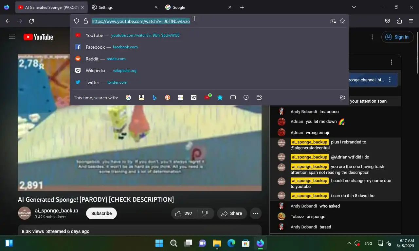Search open tabs via the tabs shortcut
Viewport: 419px width, 251px height.
(233, 97)
